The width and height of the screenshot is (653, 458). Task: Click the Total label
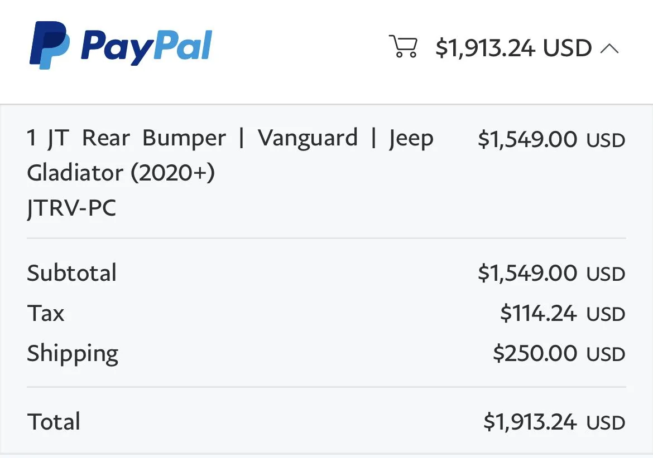54,422
